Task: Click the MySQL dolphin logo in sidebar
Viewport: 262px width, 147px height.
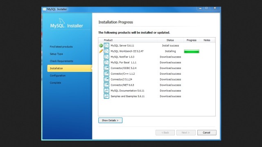Action: (x=62, y=21)
